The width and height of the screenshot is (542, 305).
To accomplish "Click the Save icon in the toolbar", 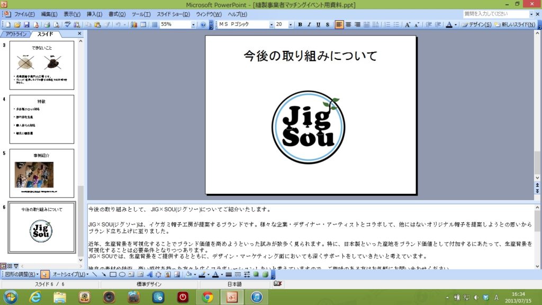I will (26, 25).
